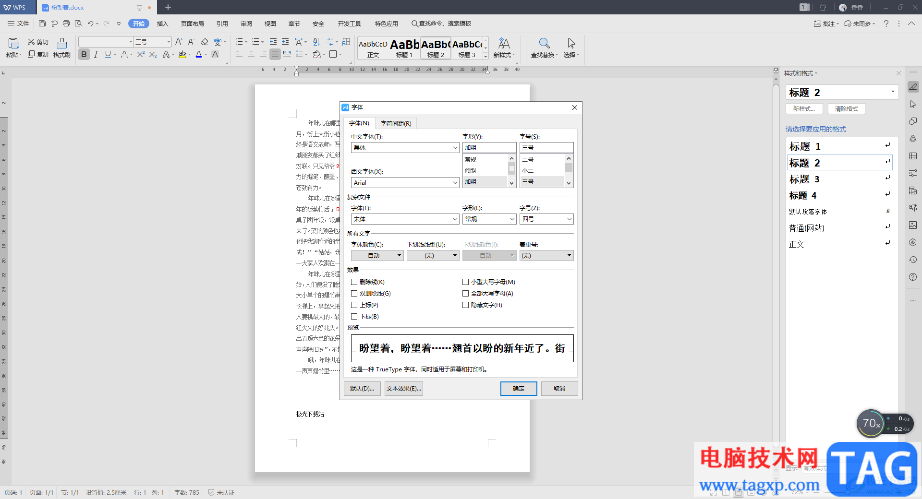
Task: Select 小二 in the 字号 list
Action: point(542,171)
